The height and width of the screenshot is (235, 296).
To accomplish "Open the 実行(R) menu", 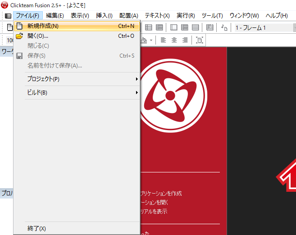I will tap(186, 15).
